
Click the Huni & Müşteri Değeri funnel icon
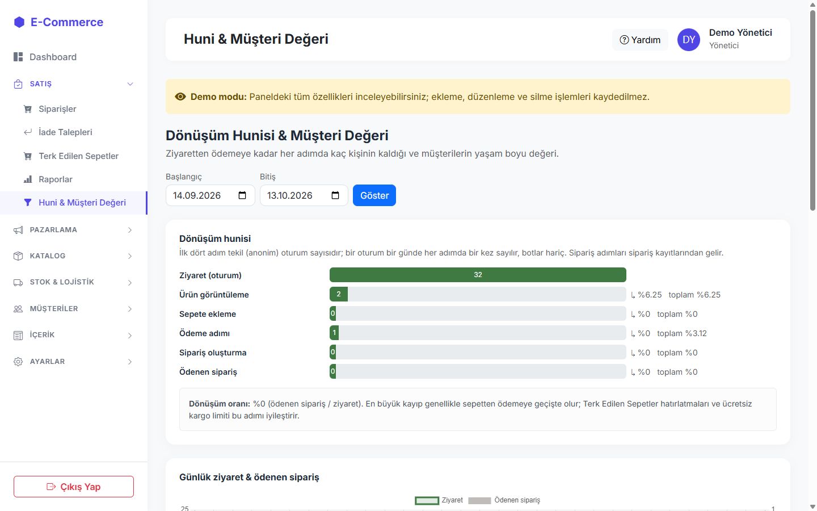[x=28, y=203]
